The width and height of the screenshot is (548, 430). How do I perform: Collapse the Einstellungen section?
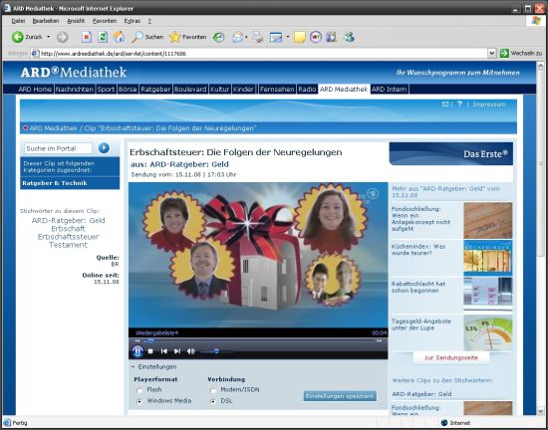pos(153,367)
